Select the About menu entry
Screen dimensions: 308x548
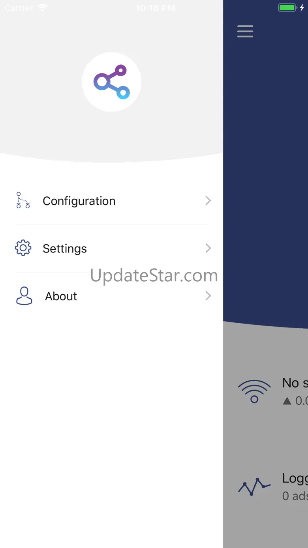pyautogui.click(x=112, y=296)
